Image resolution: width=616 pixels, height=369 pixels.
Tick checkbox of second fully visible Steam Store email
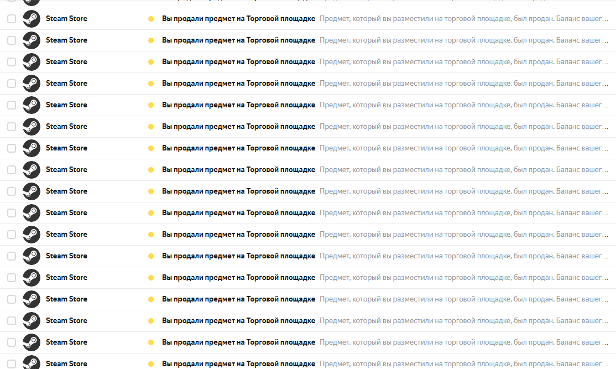point(12,40)
